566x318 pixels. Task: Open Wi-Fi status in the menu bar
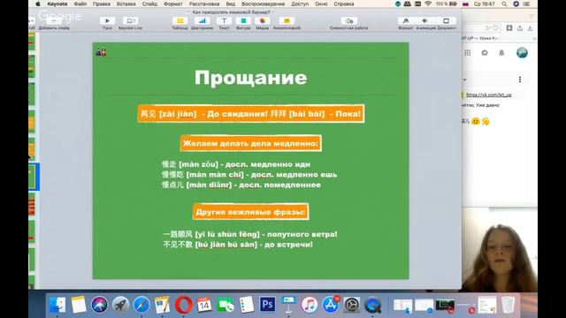428,4
